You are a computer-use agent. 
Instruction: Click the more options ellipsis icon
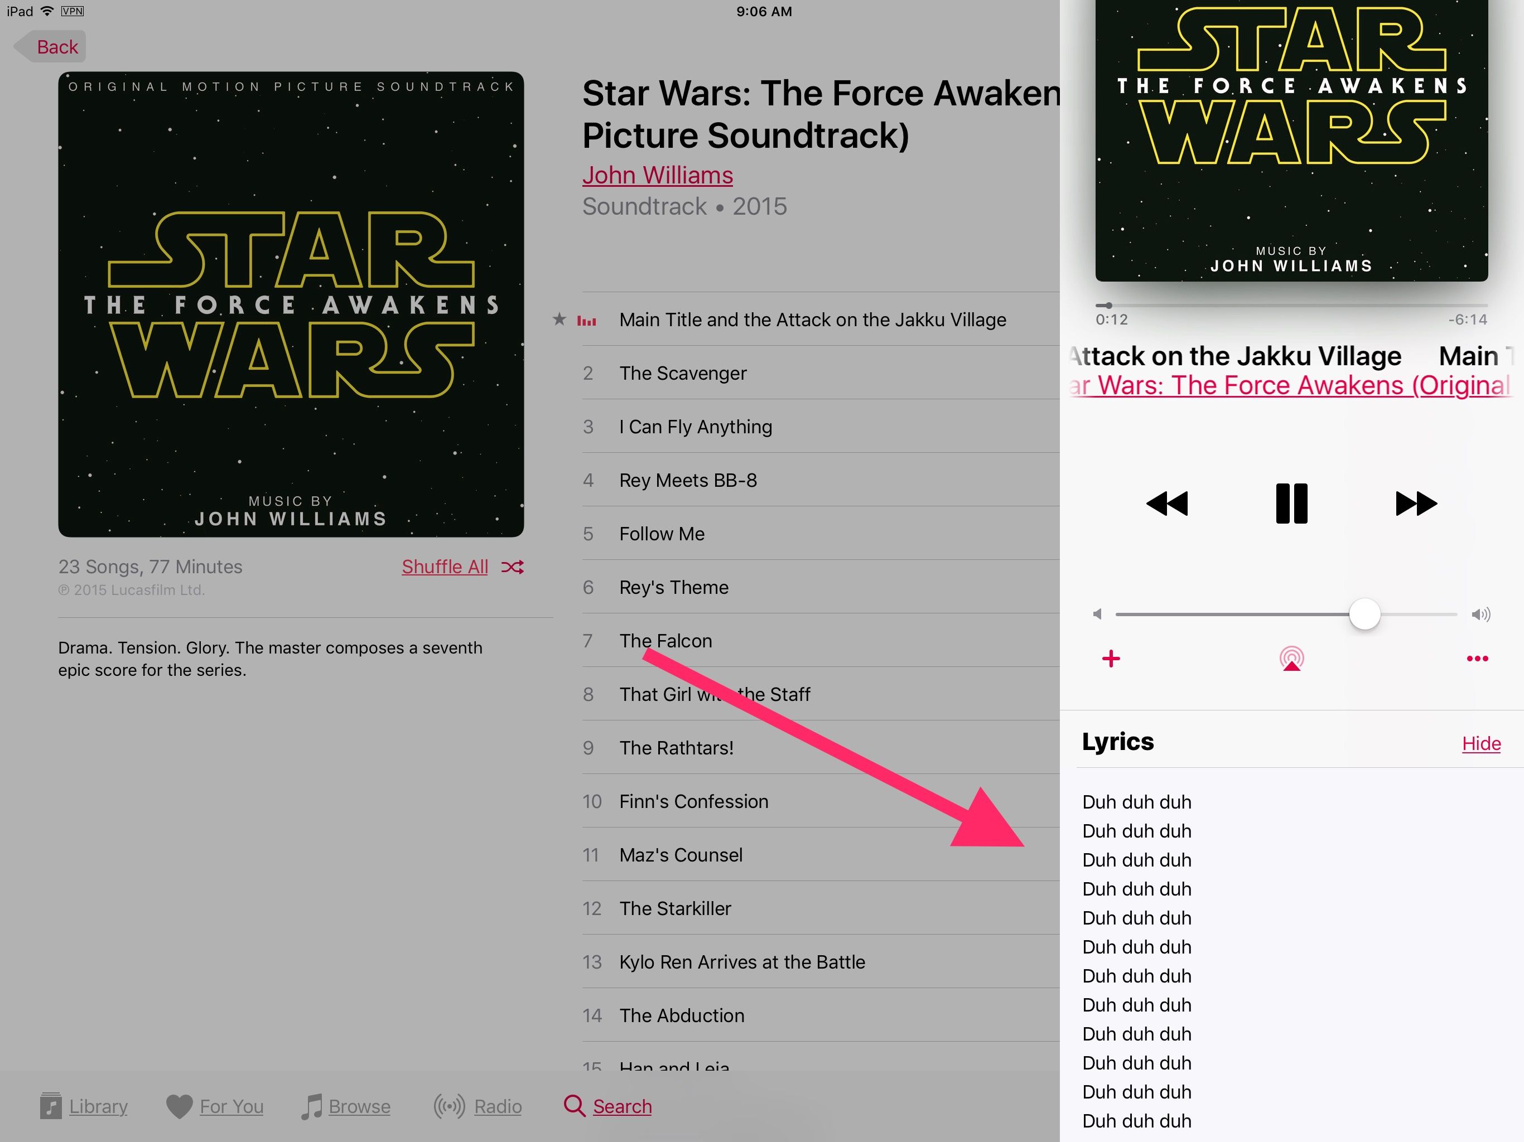tap(1477, 659)
